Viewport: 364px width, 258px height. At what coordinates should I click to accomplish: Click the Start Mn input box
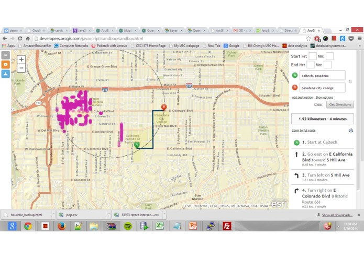click(x=329, y=56)
